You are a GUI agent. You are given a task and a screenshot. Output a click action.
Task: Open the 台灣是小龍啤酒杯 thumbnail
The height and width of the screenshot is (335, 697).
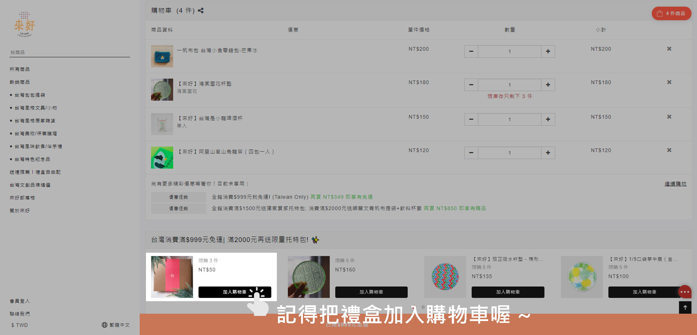(x=162, y=124)
